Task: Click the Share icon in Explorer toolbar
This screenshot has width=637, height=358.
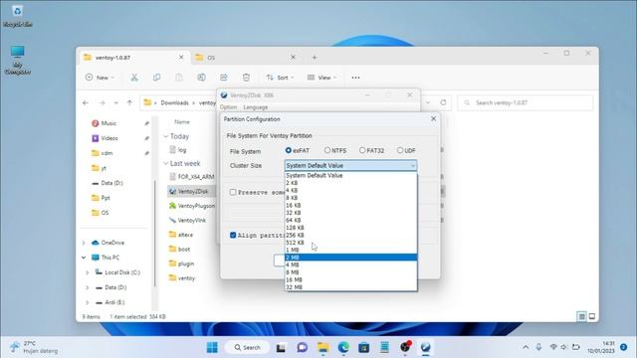Action: 224,78
